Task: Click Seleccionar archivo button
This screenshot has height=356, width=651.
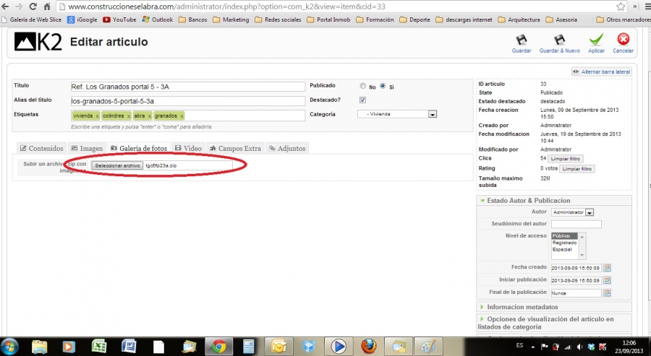Action: tap(117, 166)
